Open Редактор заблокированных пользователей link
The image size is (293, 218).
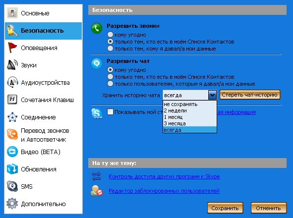pos(164,191)
